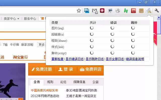This screenshot has width=161, height=100.
Task: Open the 中国消费风向标发布 announcement
Action: [x=45, y=90]
